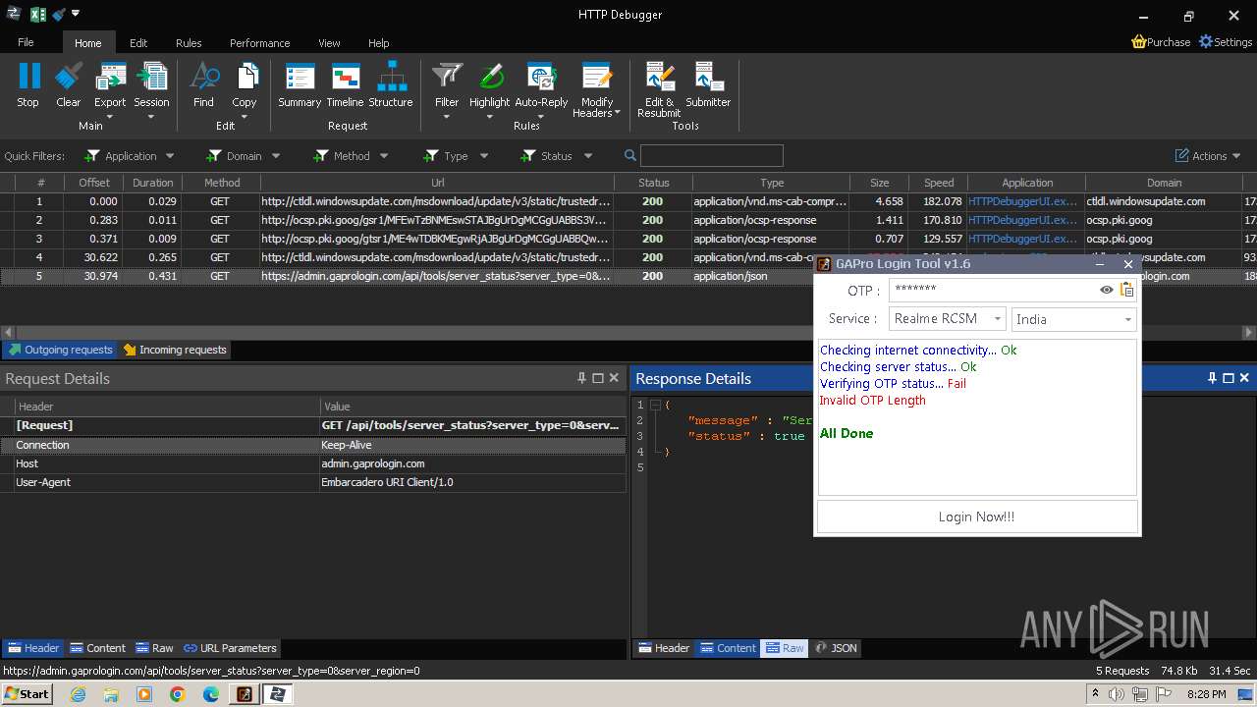Select the Incoming requests tab
The image size is (1257, 707).
point(174,350)
